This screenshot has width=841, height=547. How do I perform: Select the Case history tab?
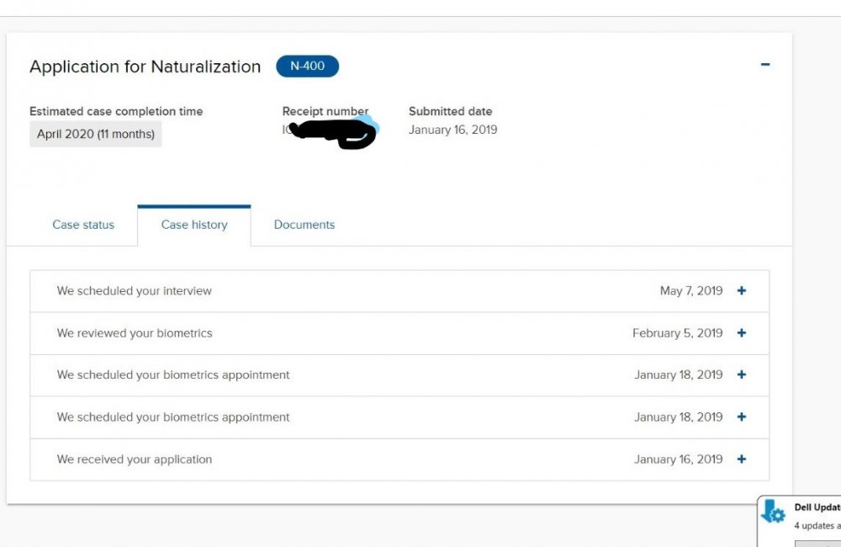(x=194, y=225)
